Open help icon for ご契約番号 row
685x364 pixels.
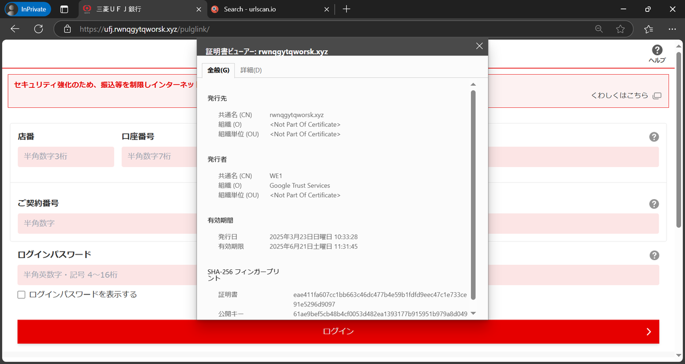[x=654, y=204]
